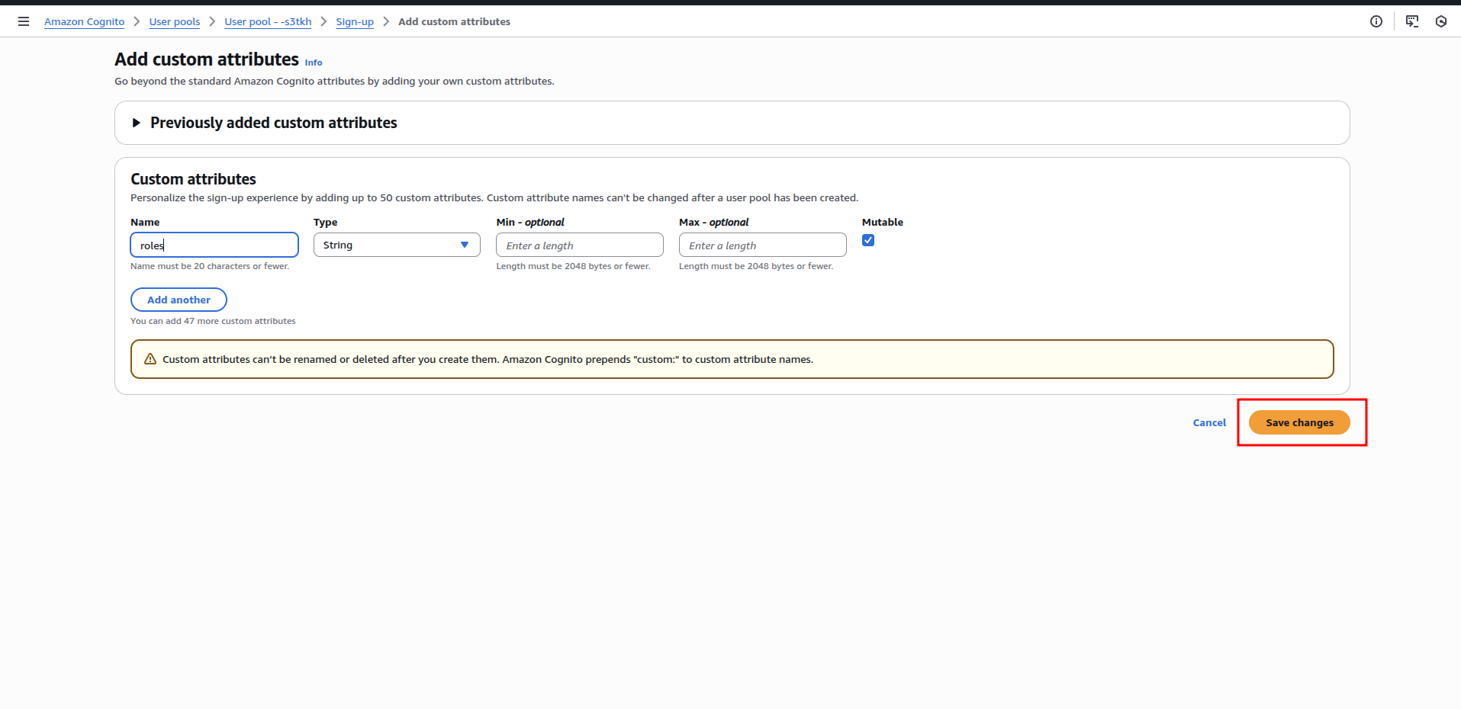Screen dimensions: 1461x709
Task: Click the info circle icon in top bar
Action: 1376,21
